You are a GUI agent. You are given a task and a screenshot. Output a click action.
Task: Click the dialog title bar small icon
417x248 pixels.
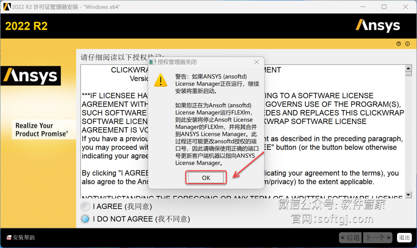[153, 62]
